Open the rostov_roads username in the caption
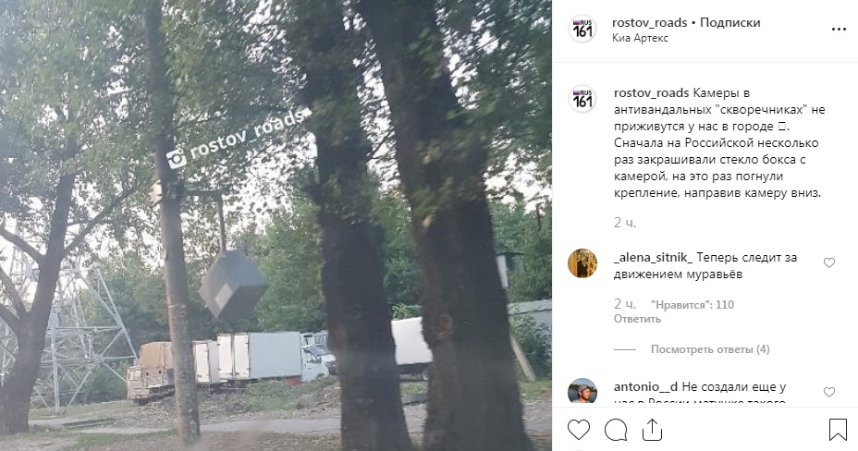The width and height of the screenshot is (858, 451). [651, 93]
